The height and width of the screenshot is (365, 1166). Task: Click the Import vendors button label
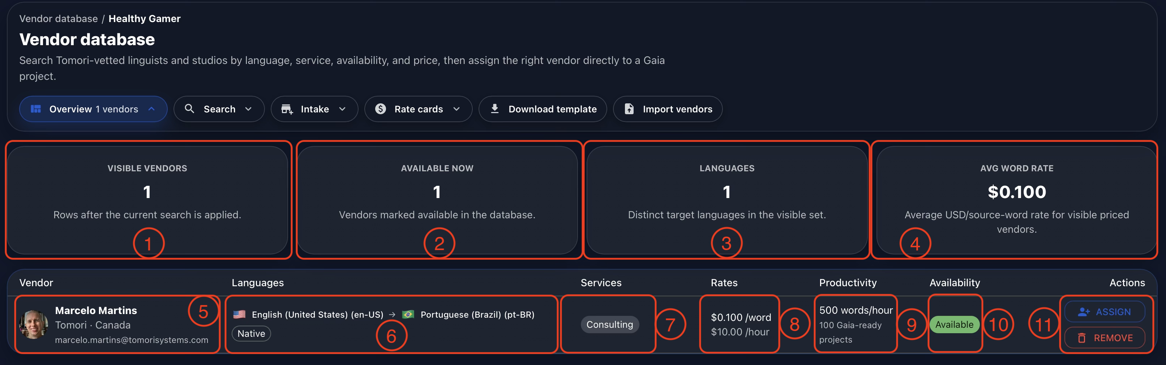pyautogui.click(x=677, y=109)
